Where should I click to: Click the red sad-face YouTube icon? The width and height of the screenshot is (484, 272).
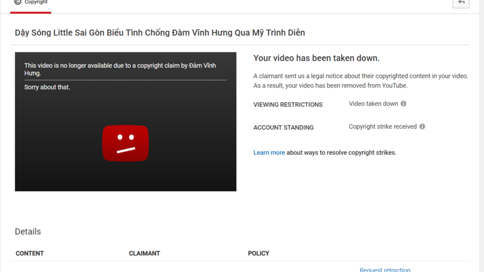tap(125, 143)
